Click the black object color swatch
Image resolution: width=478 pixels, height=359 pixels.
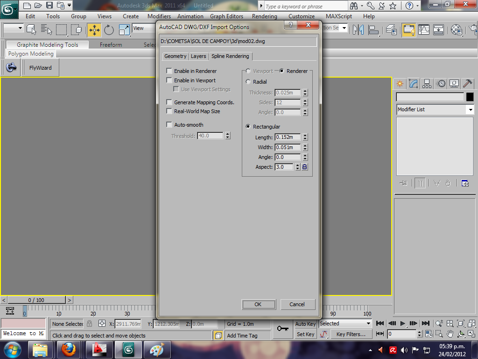click(x=470, y=97)
